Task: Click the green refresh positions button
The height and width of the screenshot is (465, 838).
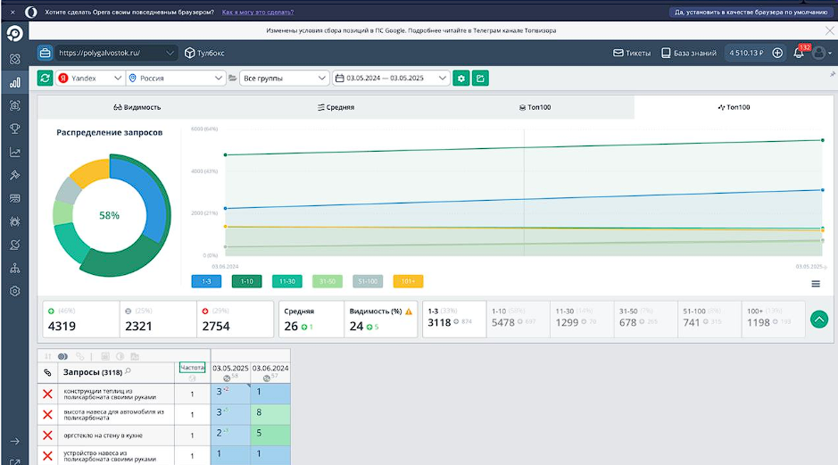Action: pos(45,79)
